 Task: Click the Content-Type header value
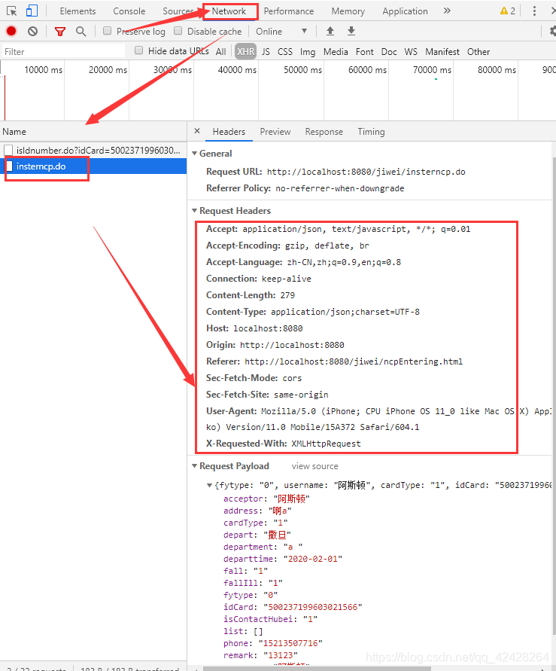[x=345, y=312]
